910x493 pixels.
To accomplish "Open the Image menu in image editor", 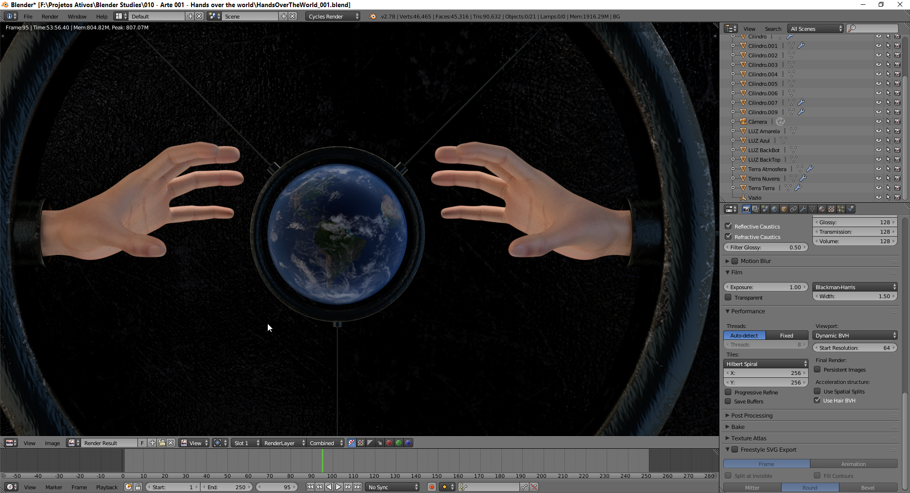I will (x=52, y=443).
